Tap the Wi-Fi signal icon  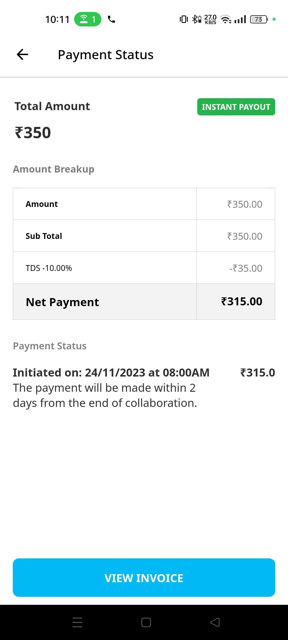pyautogui.click(x=226, y=19)
